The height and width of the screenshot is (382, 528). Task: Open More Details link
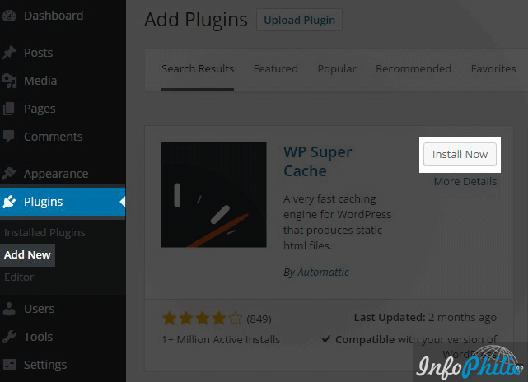pos(465,181)
